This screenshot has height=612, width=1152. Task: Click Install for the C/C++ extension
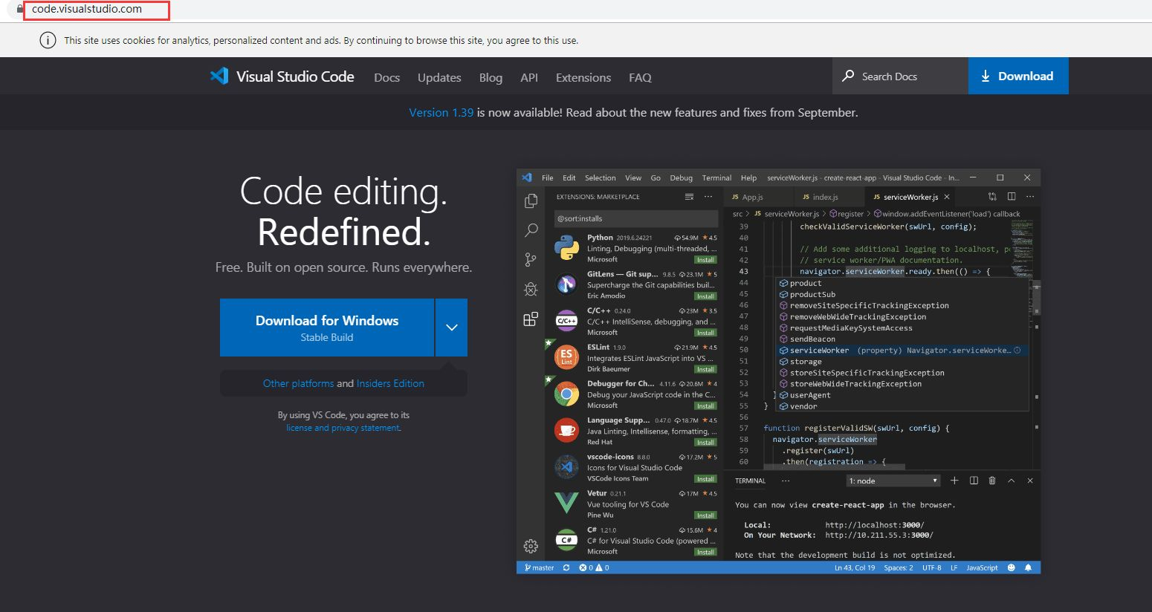click(705, 333)
